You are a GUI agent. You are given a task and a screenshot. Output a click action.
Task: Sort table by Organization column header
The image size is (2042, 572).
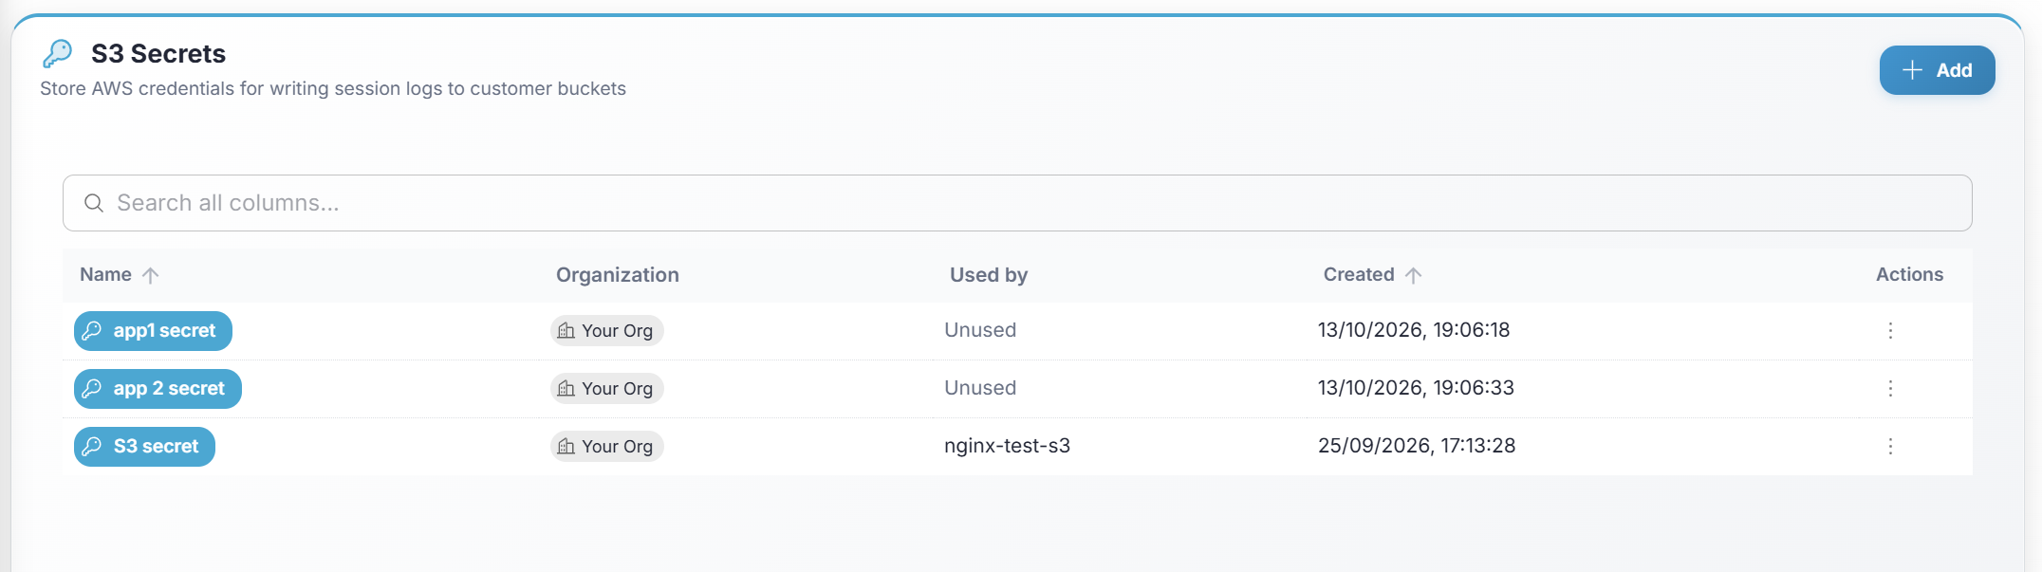(618, 275)
